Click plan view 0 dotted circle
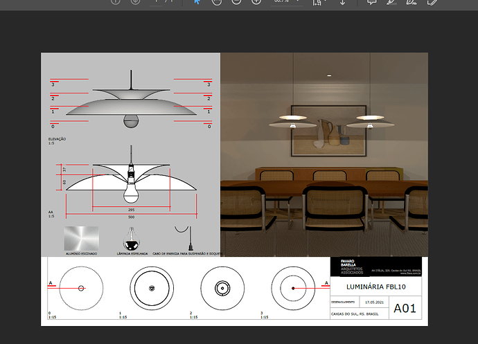The height and width of the screenshot is (344, 478). [x=81, y=288]
